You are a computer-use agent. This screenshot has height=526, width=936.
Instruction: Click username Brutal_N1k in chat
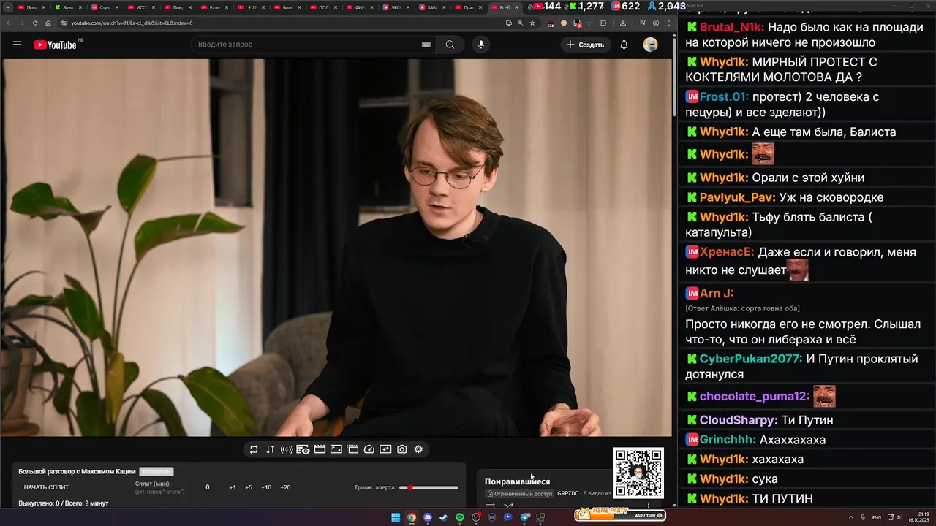(732, 27)
